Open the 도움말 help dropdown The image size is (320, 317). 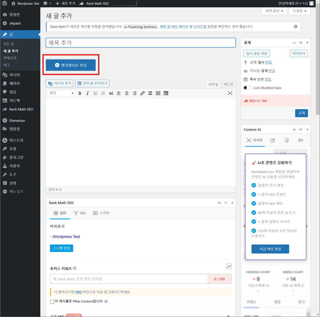coord(300,11)
